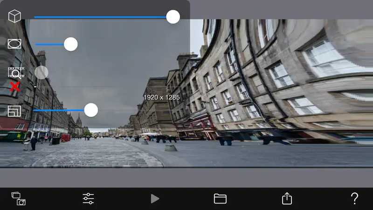Tap the share export icon
This screenshot has width=373, height=210.
[x=287, y=198]
